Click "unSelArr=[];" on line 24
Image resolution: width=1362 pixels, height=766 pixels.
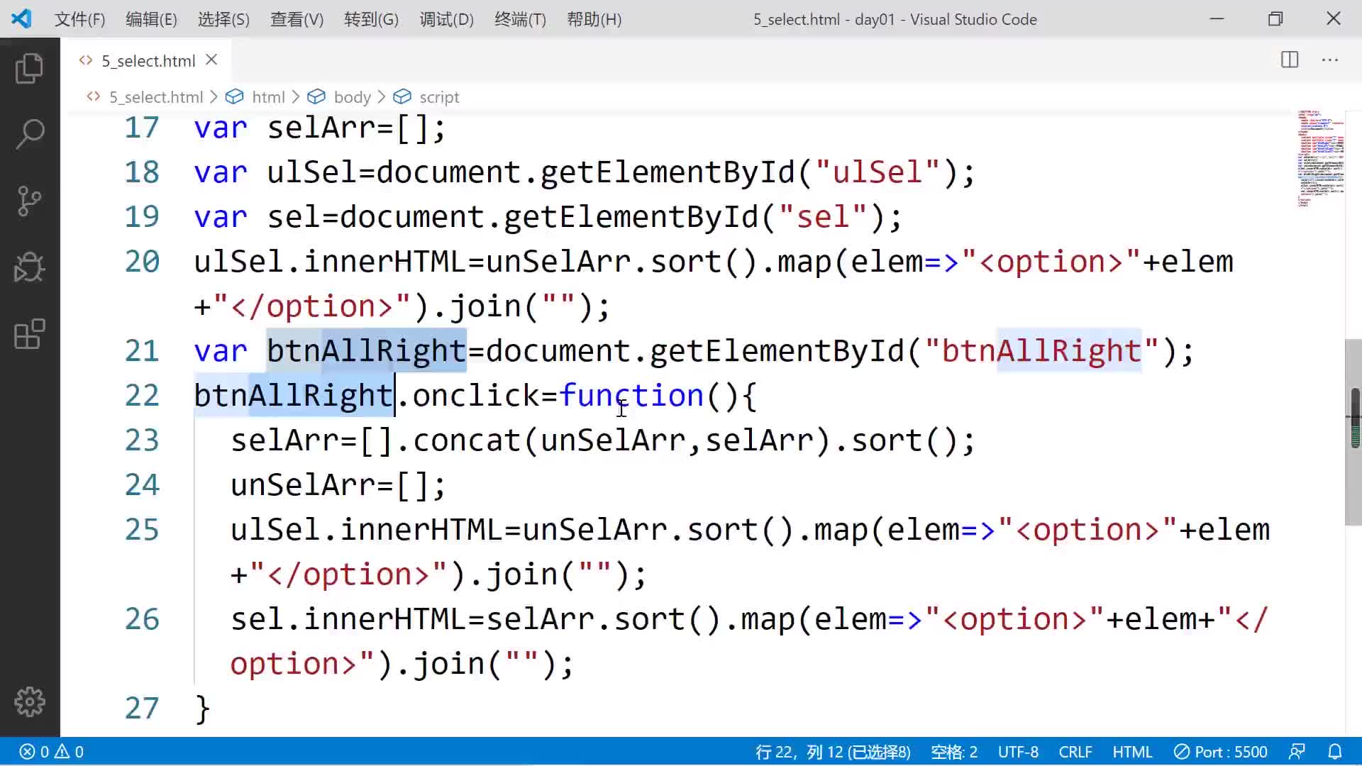[x=338, y=485]
